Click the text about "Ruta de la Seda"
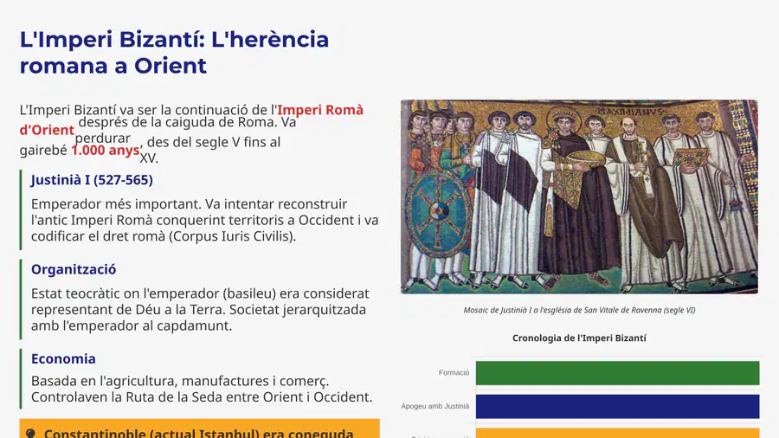The height and width of the screenshot is (438, 779). 202,389
